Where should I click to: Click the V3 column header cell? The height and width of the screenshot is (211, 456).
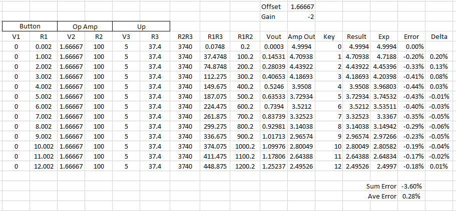pos(126,37)
